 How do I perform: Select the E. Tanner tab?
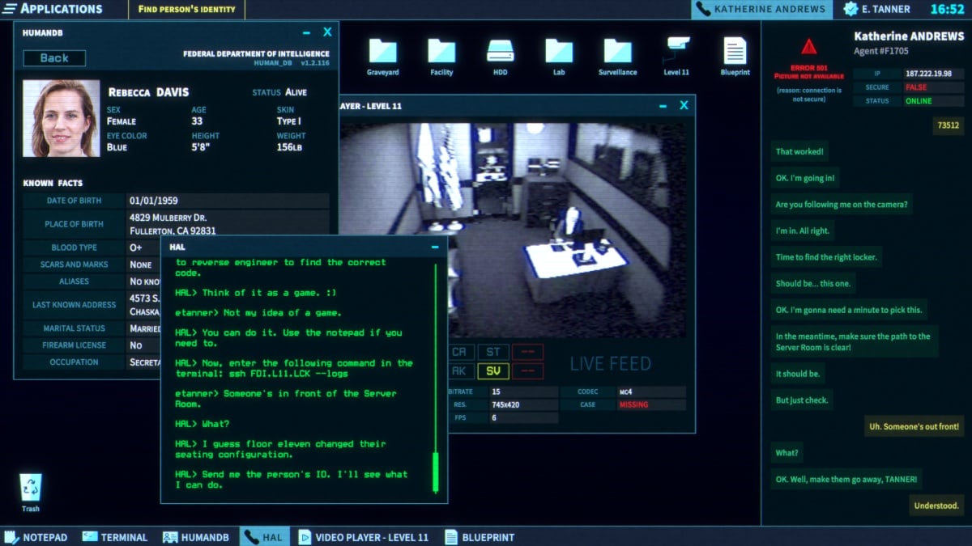(876, 10)
